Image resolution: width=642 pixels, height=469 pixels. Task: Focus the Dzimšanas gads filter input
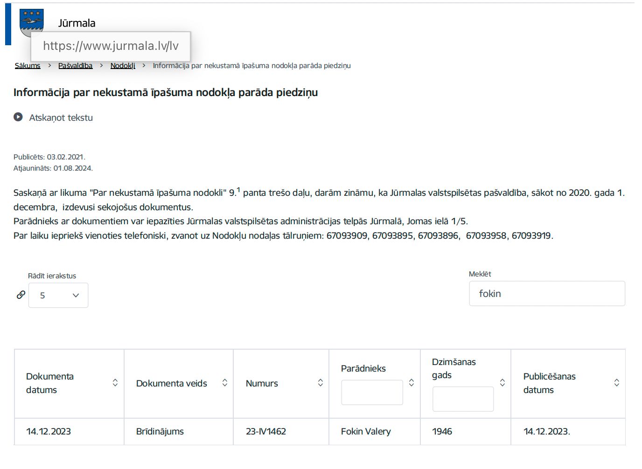click(x=463, y=399)
